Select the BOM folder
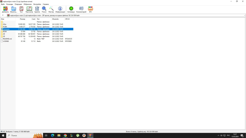Viewport: 246px width, 138px height. click(x=37, y=32)
